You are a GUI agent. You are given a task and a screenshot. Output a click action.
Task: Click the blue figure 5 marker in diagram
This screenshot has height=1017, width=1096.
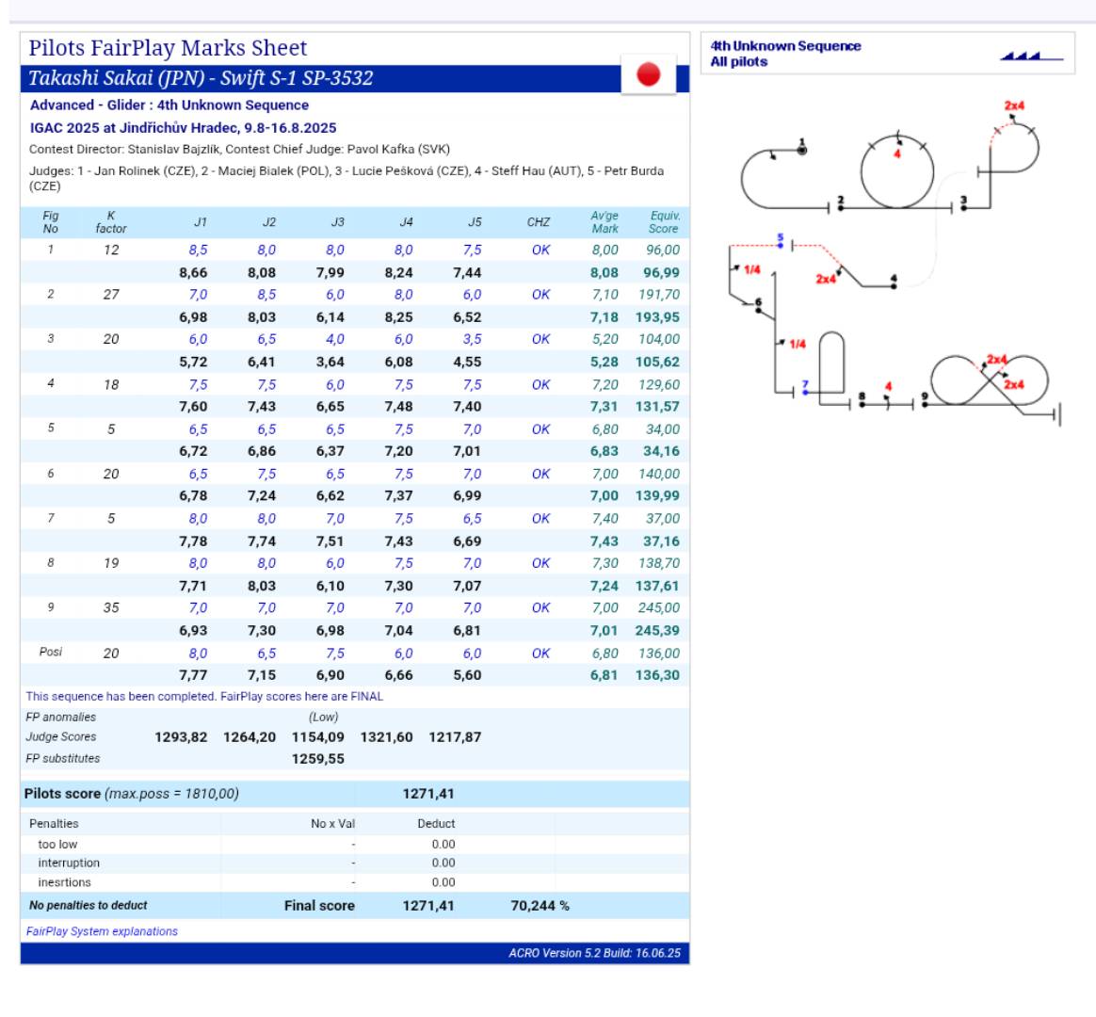(780, 241)
